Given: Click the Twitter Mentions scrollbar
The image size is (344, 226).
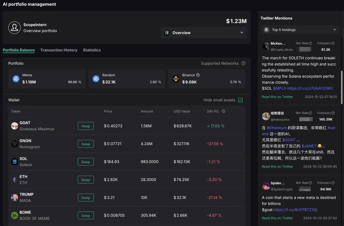Looking at the screenshot, I should 342,87.
